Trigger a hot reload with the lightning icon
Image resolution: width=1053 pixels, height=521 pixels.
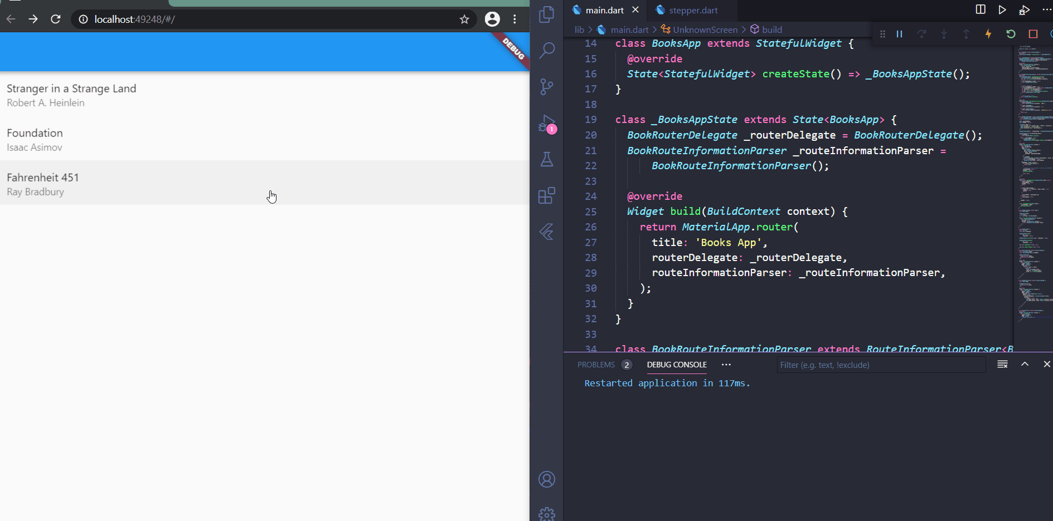[988, 34]
